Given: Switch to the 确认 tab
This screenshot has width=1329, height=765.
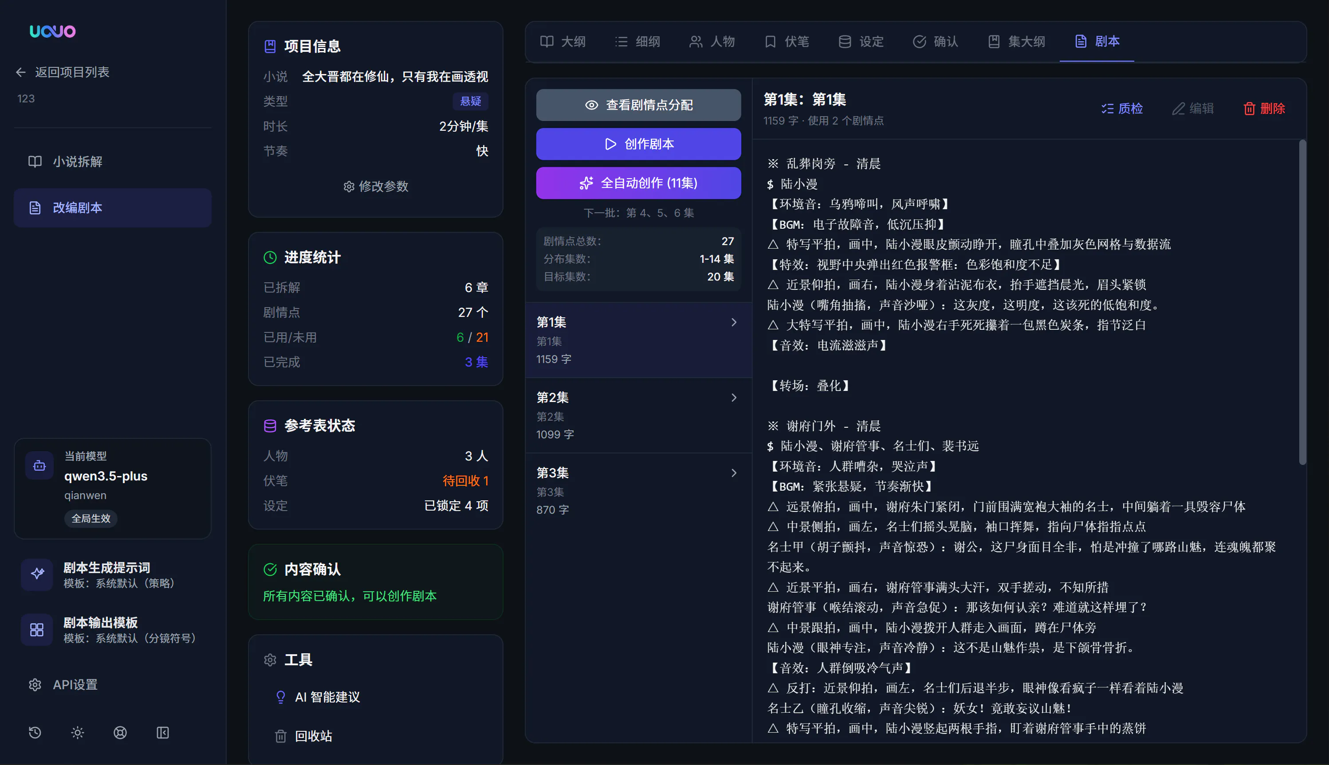Looking at the screenshot, I should pos(935,42).
